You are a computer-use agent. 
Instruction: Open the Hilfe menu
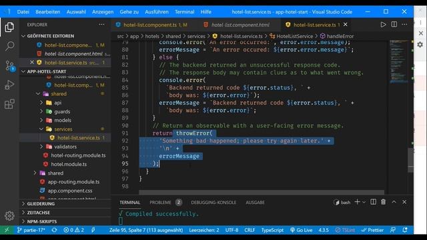click(206, 12)
